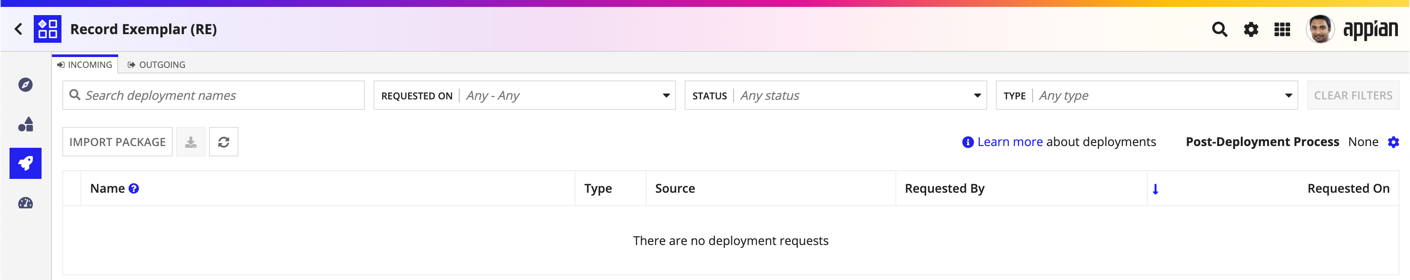This screenshot has height=280, width=1410.
Task: Sort by the Source column header
Action: [x=675, y=188]
